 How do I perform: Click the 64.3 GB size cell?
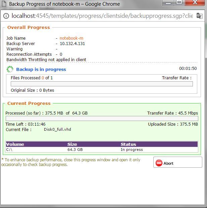coord(75,150)
